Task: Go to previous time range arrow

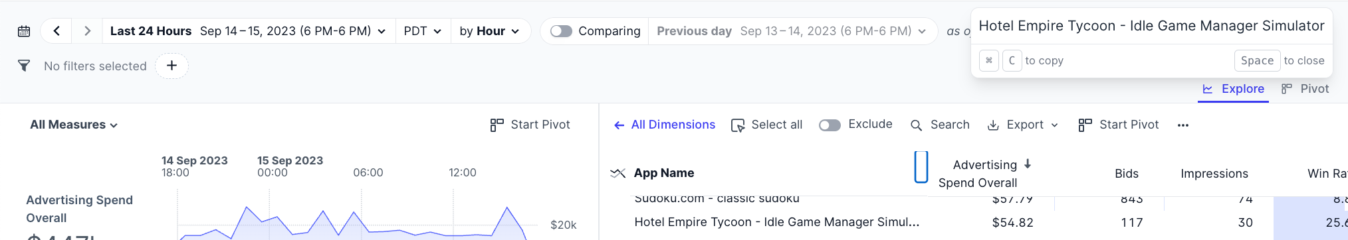Action: click(x=57, y=31)
